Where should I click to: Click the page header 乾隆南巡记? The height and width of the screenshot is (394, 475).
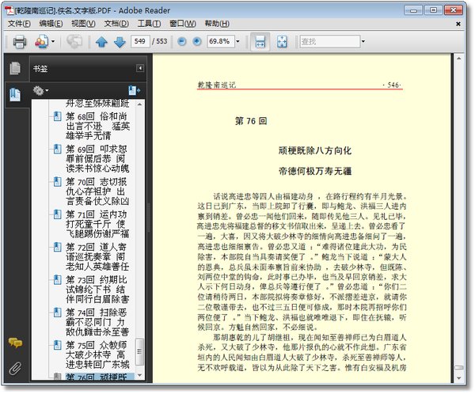[217, 85]
